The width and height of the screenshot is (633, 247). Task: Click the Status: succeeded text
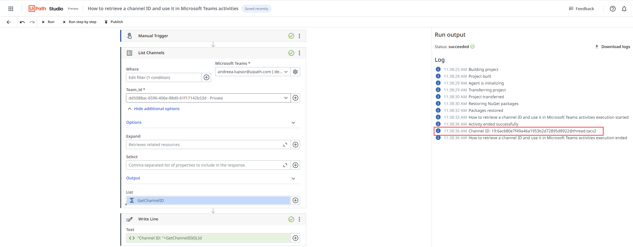pos(452,47)
